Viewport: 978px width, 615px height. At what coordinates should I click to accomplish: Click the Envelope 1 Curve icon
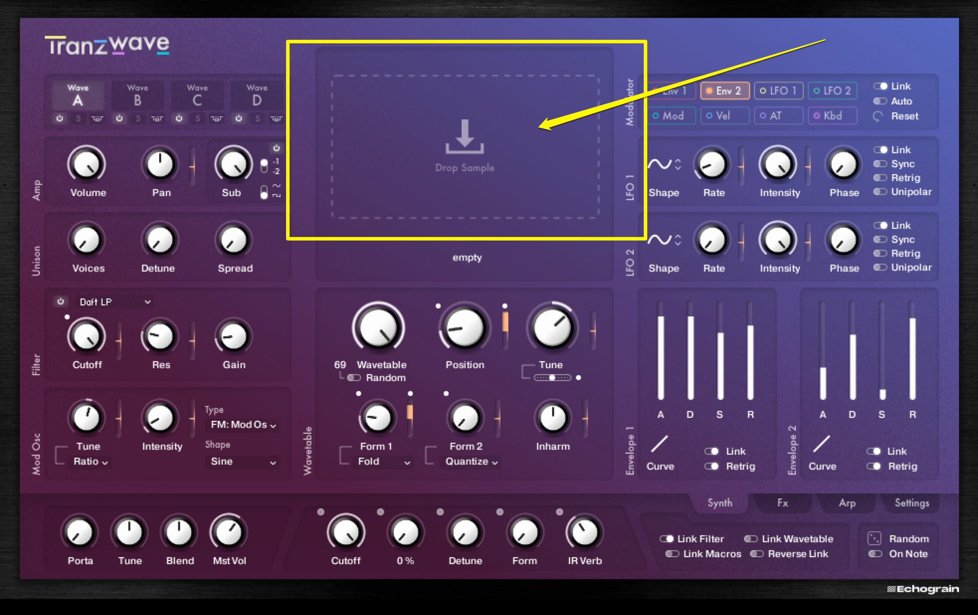[659, 444]
